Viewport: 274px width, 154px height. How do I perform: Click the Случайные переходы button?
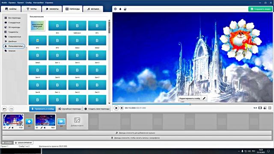point(69,109)
